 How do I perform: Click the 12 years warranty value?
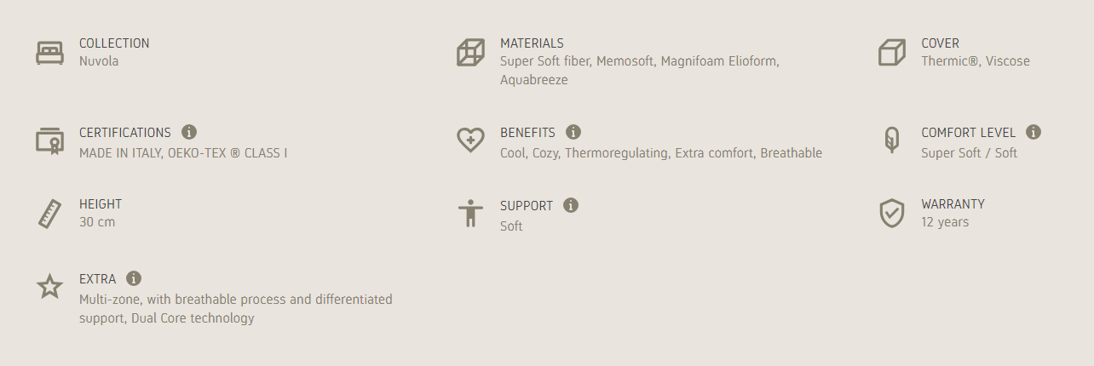tap(945, 222)
